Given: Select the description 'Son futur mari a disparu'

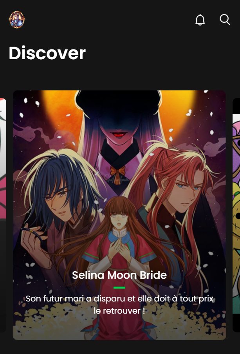Looking at the screenshot, I should (119, 305).
